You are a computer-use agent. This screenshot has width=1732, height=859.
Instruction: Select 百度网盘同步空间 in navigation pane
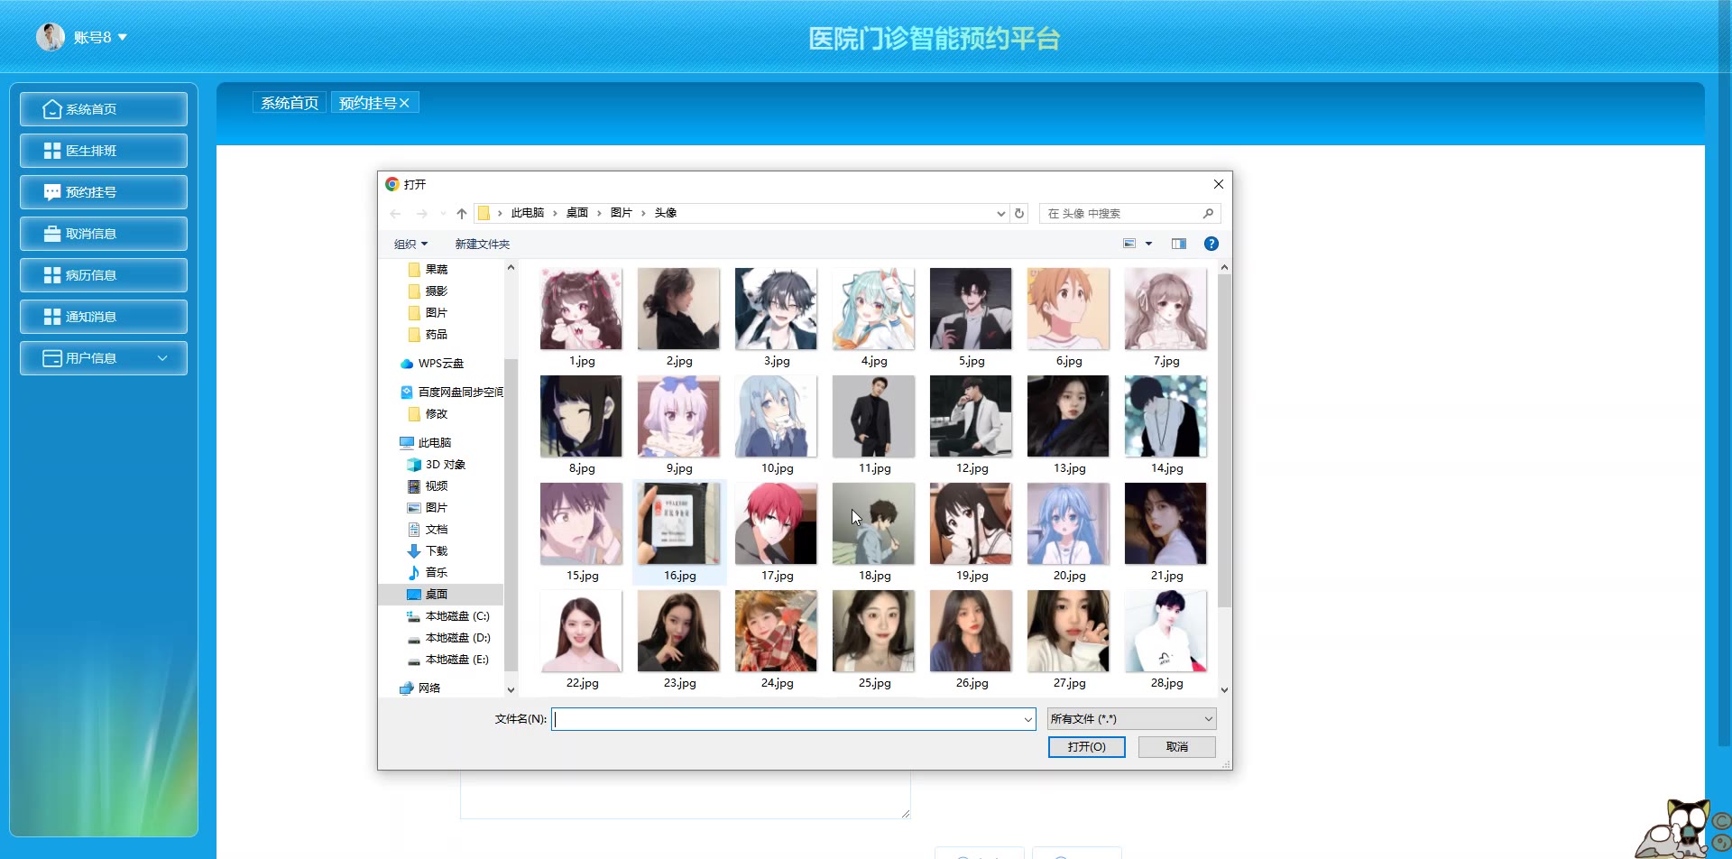coord(452,393)
